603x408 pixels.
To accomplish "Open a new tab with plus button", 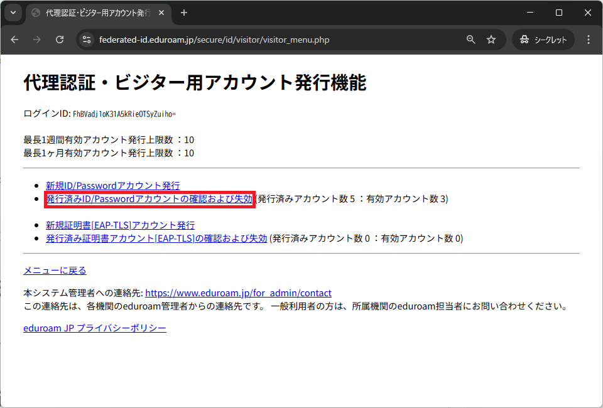I will (x=184, y=13).
